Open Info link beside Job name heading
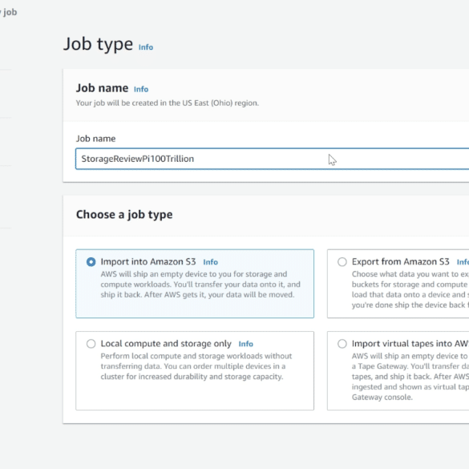The height and width of the screenshot is (469, 469). (141, 89)
